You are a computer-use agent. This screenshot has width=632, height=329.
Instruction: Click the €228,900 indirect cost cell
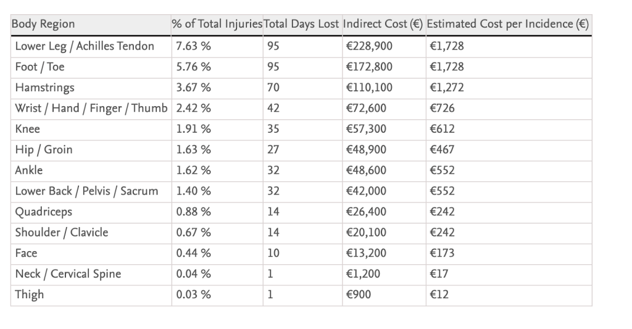[x=367, y=46]
